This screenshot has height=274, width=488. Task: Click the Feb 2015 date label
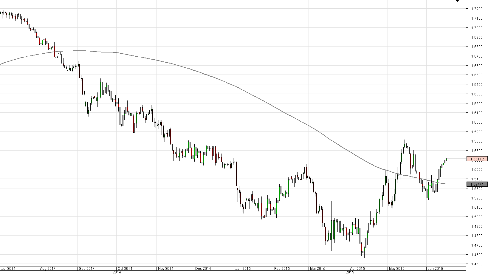click(x=282, y=269)
